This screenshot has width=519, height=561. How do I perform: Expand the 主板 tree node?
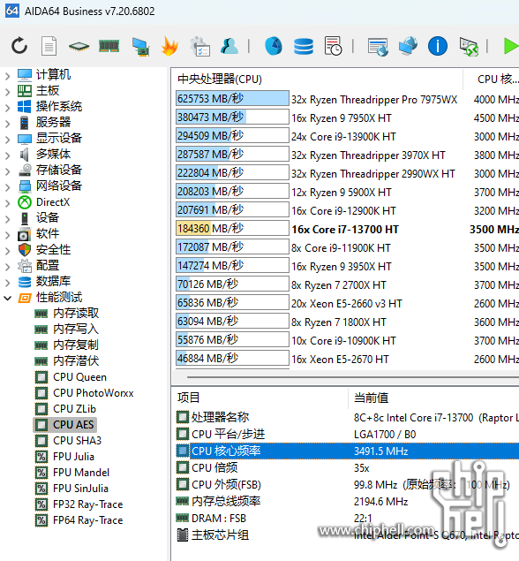pyautogui.click(x=8, y=91)
